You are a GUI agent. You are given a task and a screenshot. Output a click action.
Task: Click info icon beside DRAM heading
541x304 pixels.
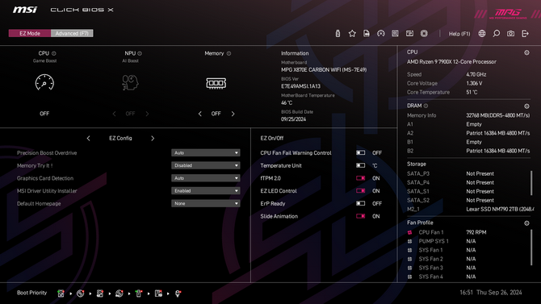click(x=426, y=106)
